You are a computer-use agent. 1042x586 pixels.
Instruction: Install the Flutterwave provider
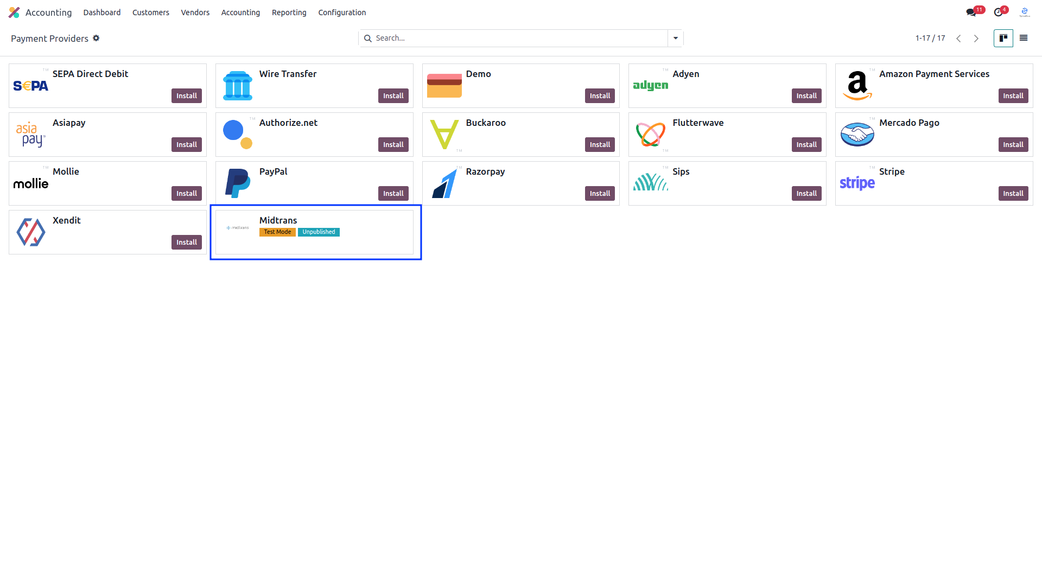pyautogui.click(x=806, y=144)
